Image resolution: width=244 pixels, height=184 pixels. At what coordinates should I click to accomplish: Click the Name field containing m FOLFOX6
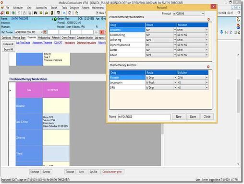tap(144, 117)
